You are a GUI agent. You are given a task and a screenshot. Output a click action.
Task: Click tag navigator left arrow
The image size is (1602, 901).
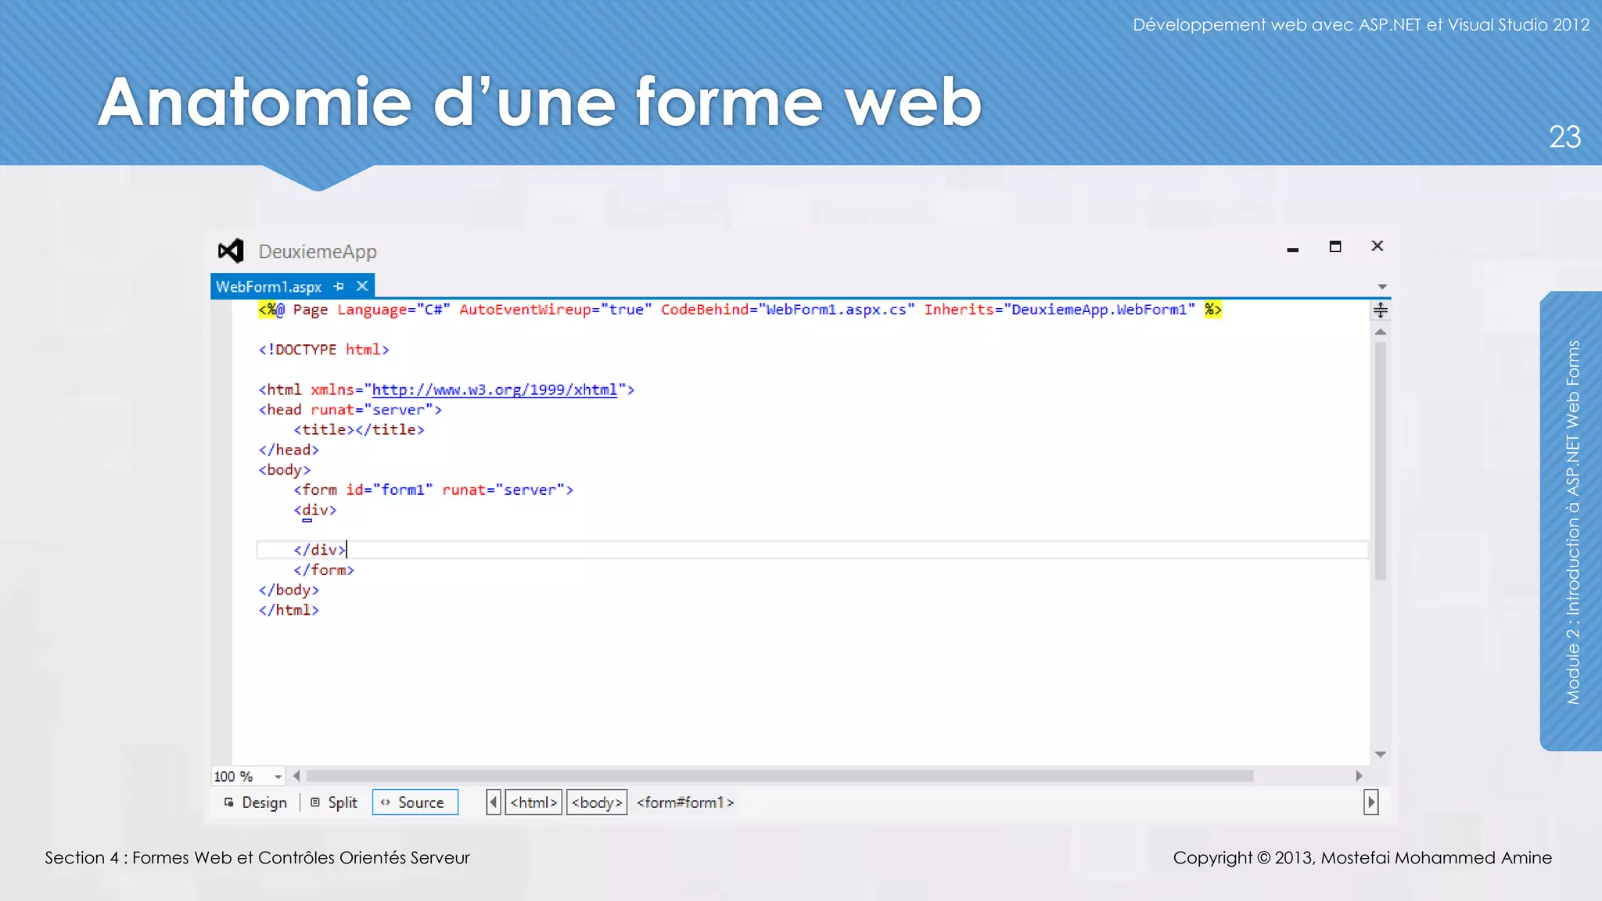(494, 802)
